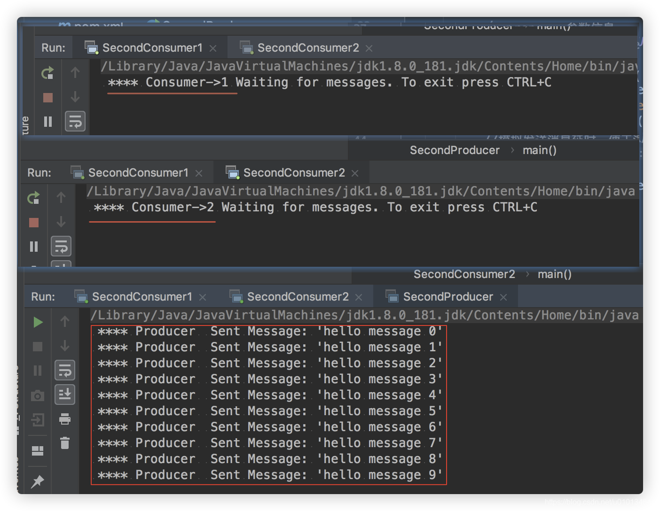660x511 pixels.
Task: Stop the running process in Consumer->2 console panel
Action: tap(34, 223)
